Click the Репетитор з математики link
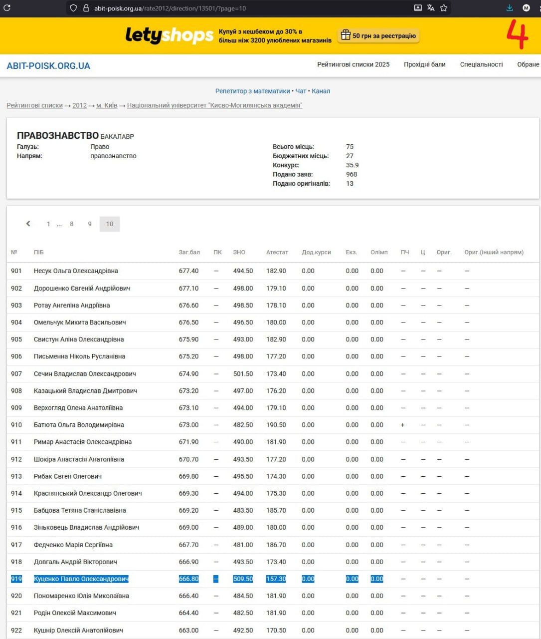 coord(252,91)
